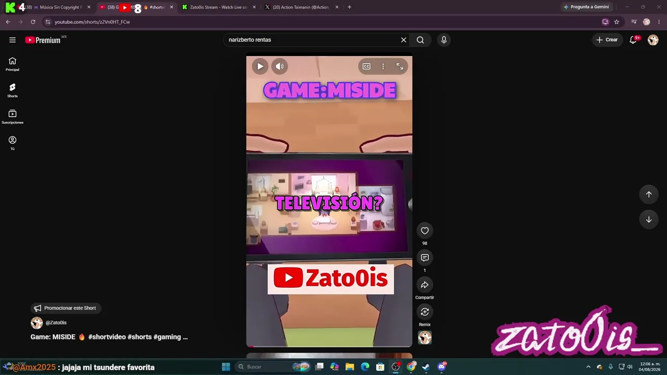Go to YouTube Premium home via logo
Image resolution: width=667 pixels, height=375 pixels.
point(43,40)
